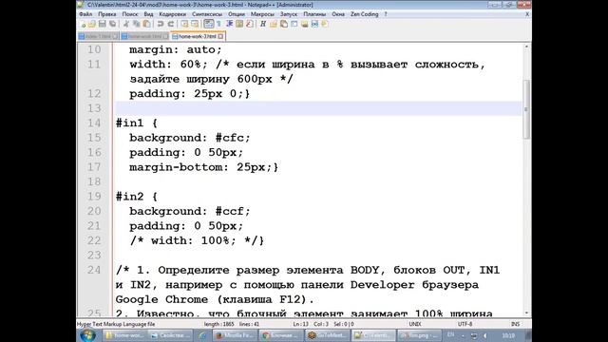Image resolution: width=608 pixels, height=342 pixels.
Task: Open the Запуск menu
Action: (289, 14)
